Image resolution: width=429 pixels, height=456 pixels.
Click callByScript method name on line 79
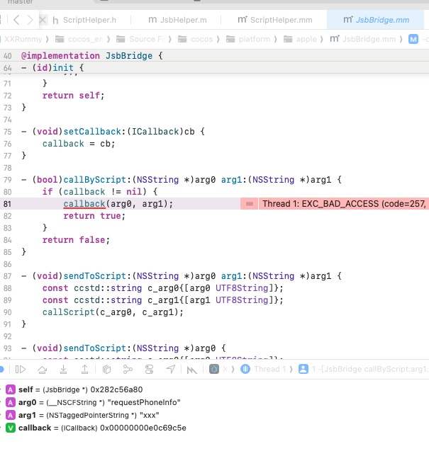tap(94, 180)
